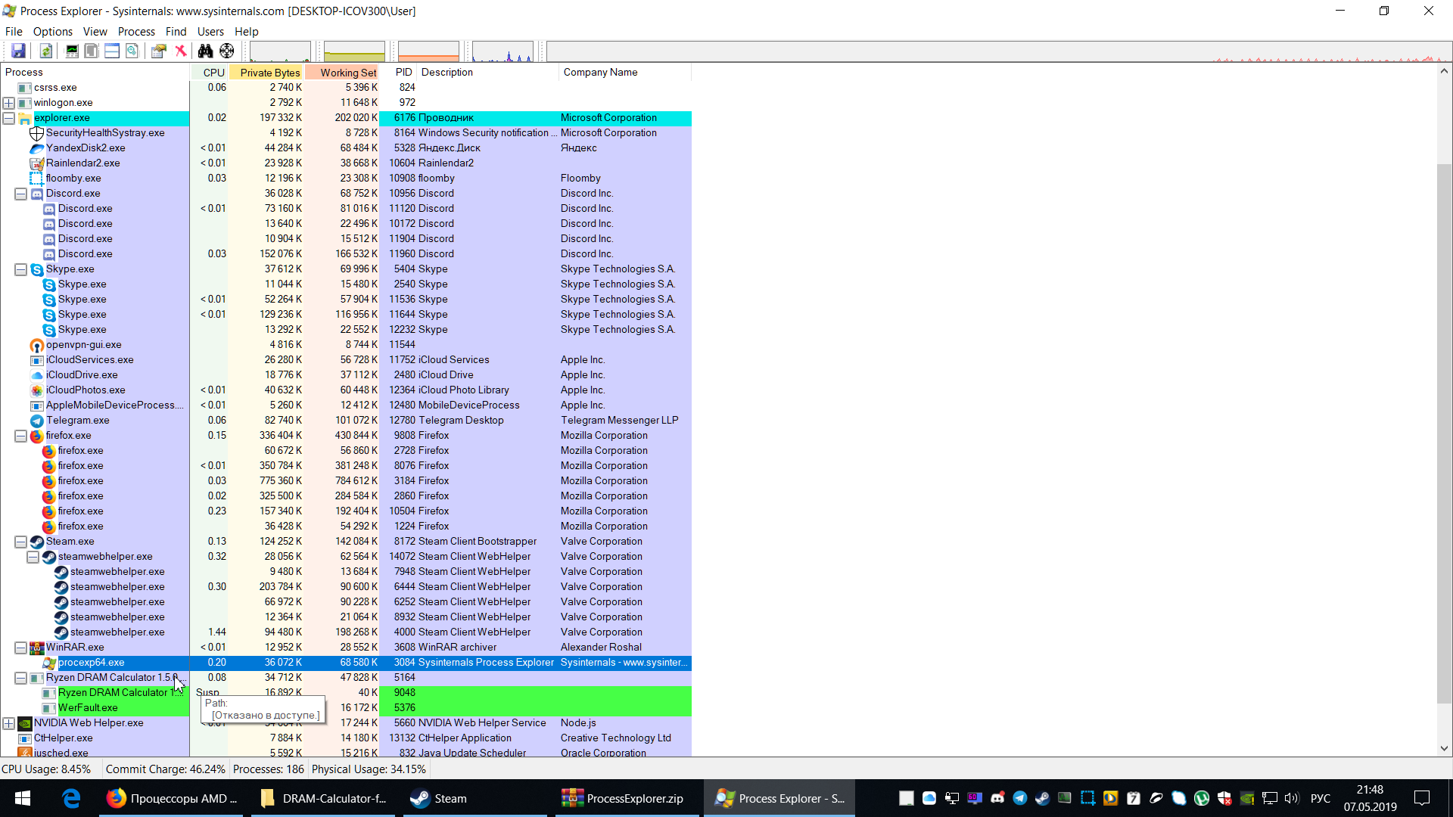Toggle process tree view icon
Viewport: 1453px width, 817px height.
point(92,51)
